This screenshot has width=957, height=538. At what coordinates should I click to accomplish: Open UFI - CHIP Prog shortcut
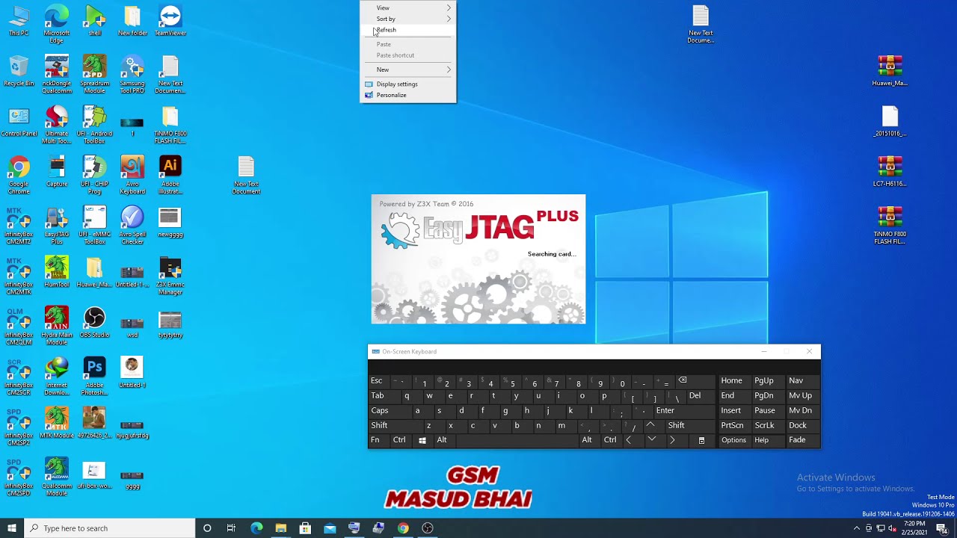click(94, 175)
